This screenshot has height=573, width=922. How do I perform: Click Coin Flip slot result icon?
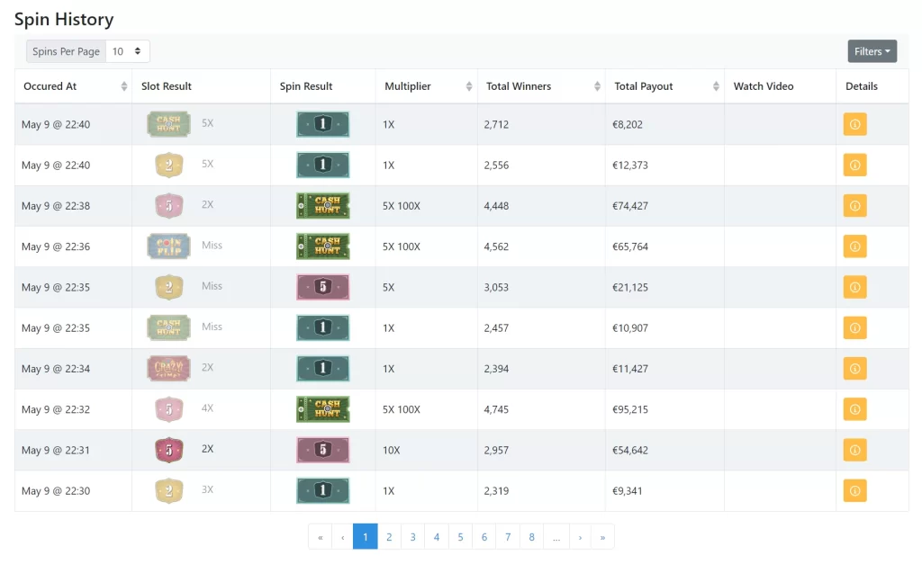(x=168, y=246)
